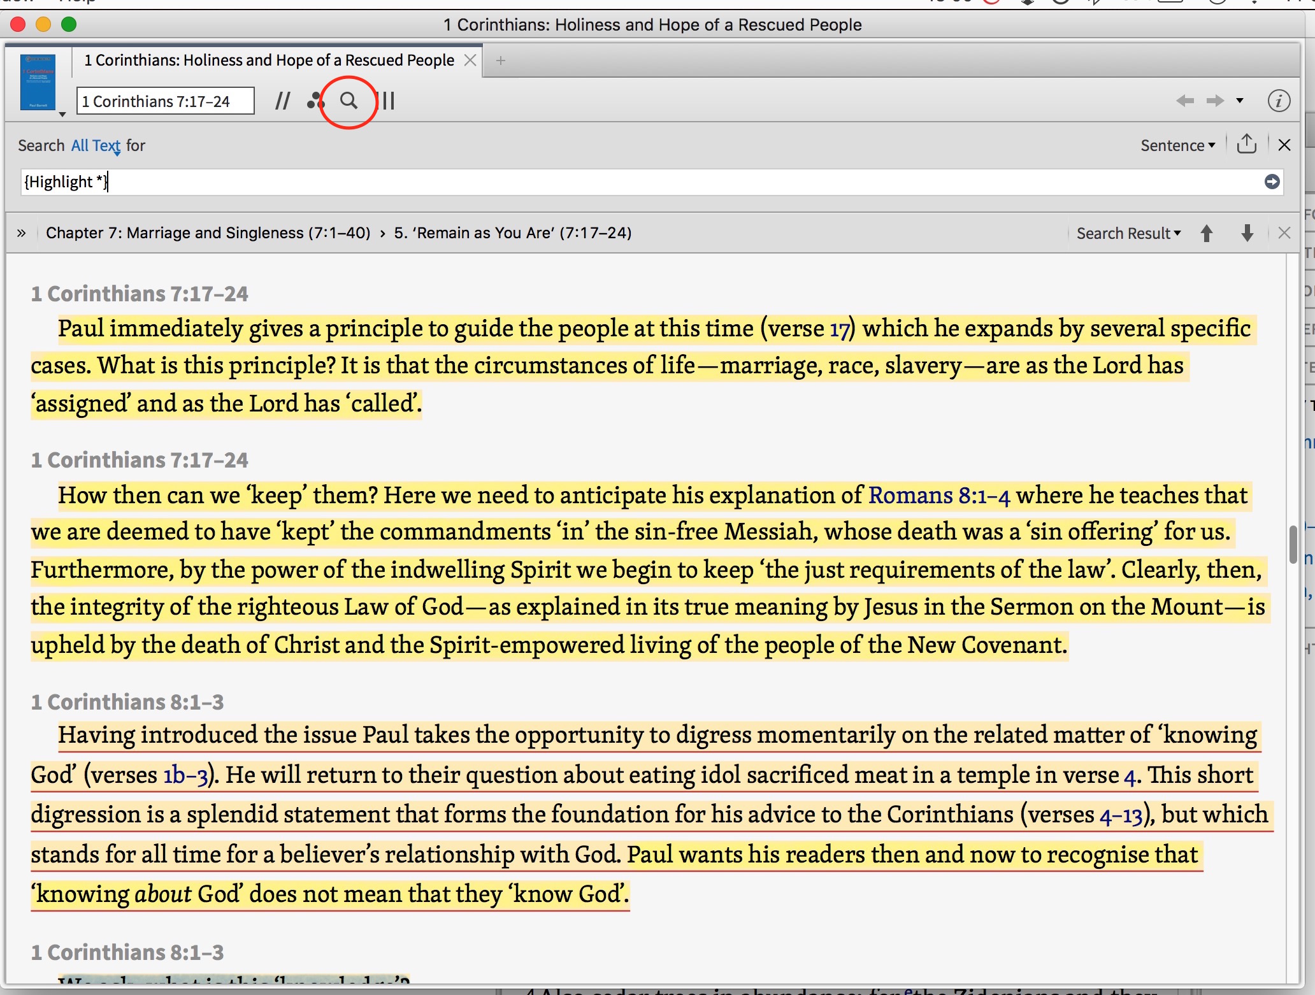Viewport: 1315px width, 995px height.
Task: Open the verse 17 link
Action: (x=839, y=329)
